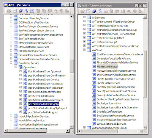Select postPurchaseOrderConfirmation operation

47,75
